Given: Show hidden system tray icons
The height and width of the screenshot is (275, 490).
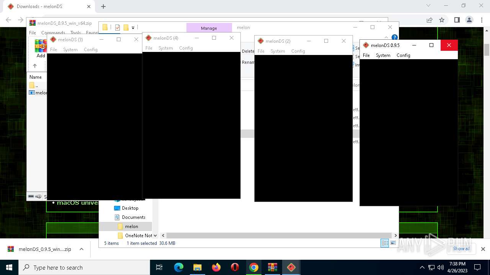Looking at the screenshot, I should [422, 267].
